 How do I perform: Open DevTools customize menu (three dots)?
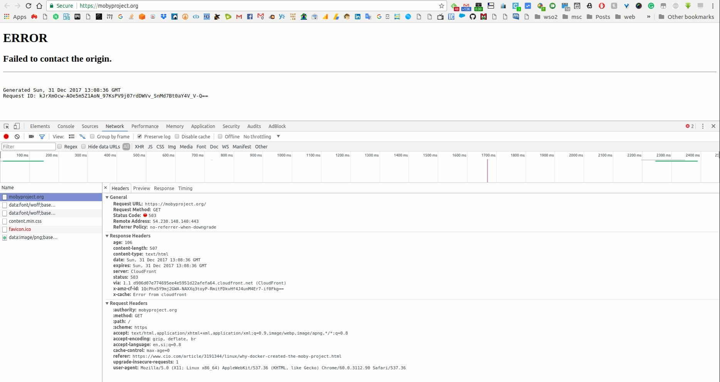703,126
